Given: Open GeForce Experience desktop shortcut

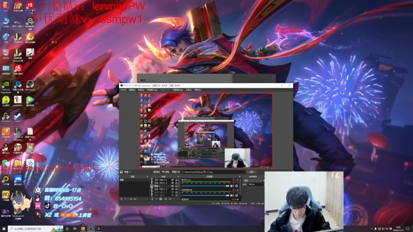Looking at the screenshot, I should pyautogui.click(x=6, y=87).
